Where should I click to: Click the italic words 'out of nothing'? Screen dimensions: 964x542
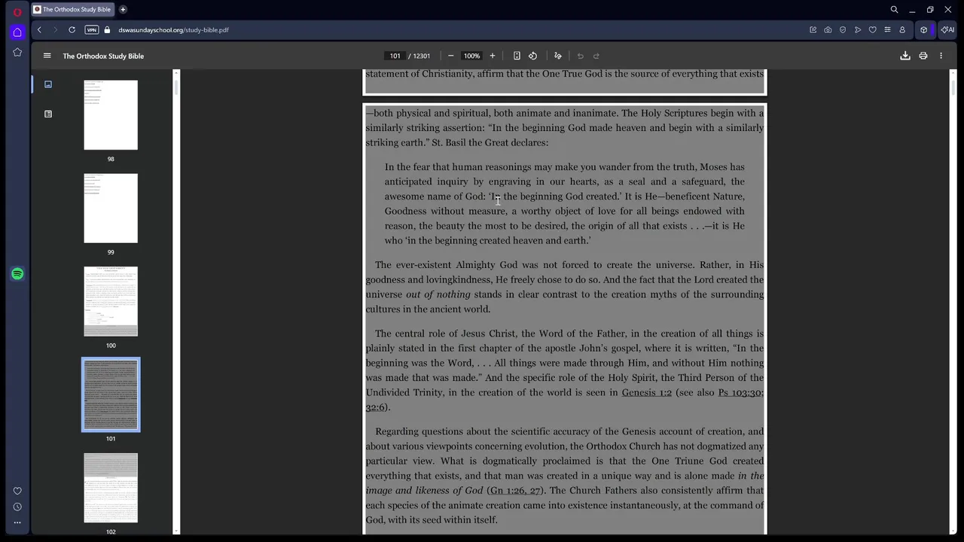coord(438,294)
